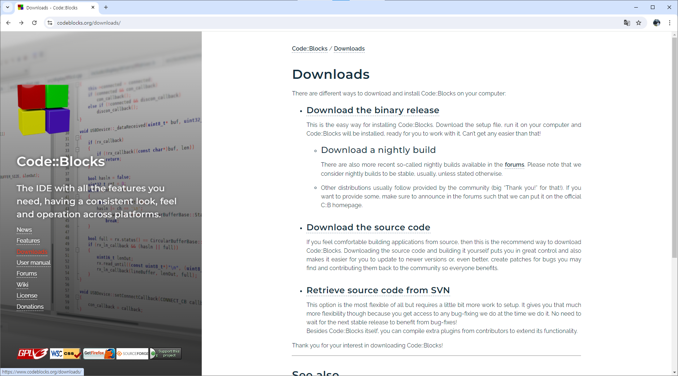Open Downloads in the sidebar menu
Image resolution: width=678 pixels, height=376 pixels.
click(x=32, y=252)
